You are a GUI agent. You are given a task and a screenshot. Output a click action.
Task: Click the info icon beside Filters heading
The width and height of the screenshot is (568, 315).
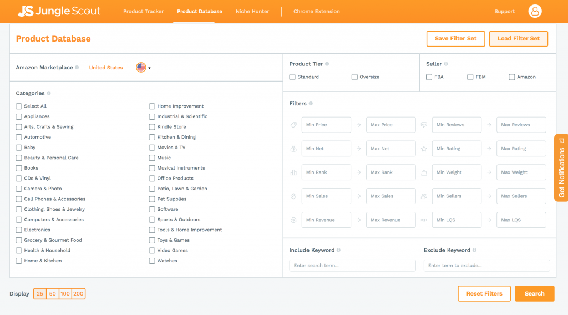311,104
